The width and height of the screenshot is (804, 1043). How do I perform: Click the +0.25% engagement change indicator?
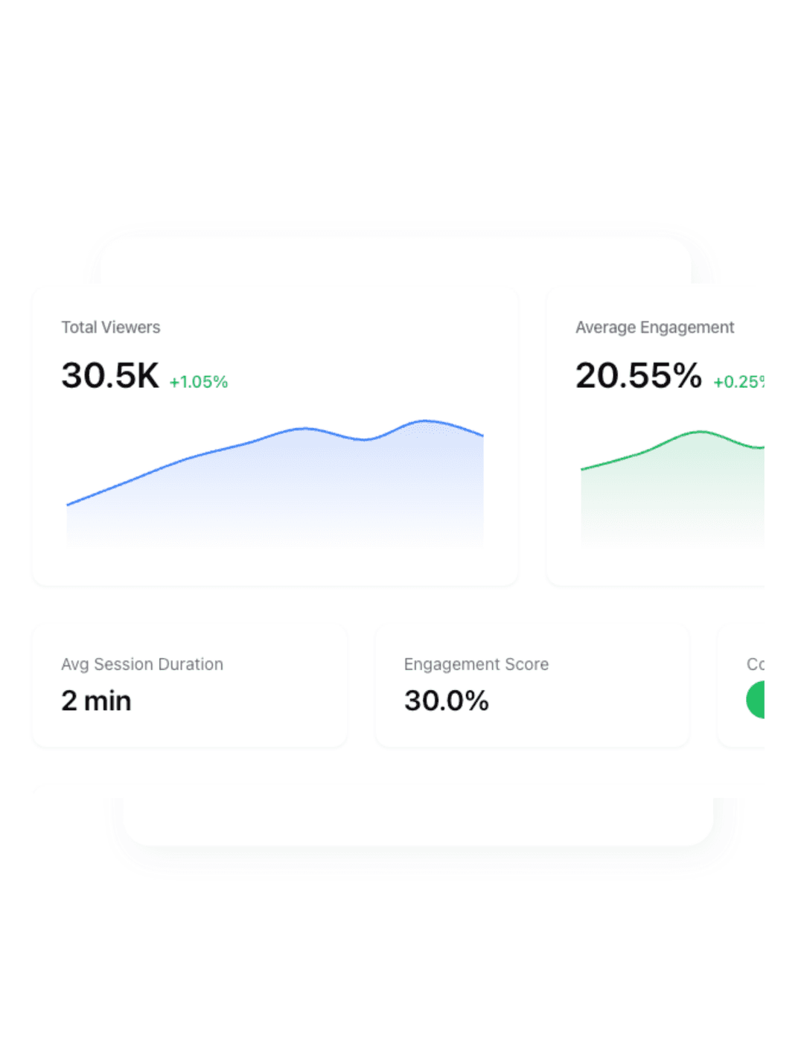click(x=738, y=382)
